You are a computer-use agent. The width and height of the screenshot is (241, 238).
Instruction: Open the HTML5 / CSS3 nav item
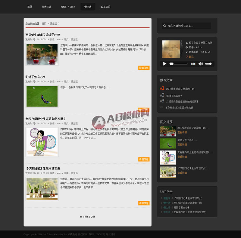[x=67, y=7]
